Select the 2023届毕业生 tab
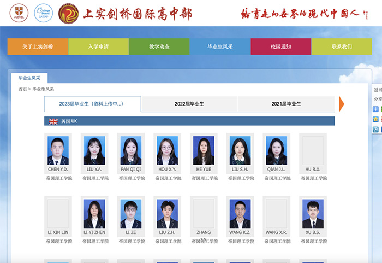Screen dimensions: 382x263 coord(92,104)
